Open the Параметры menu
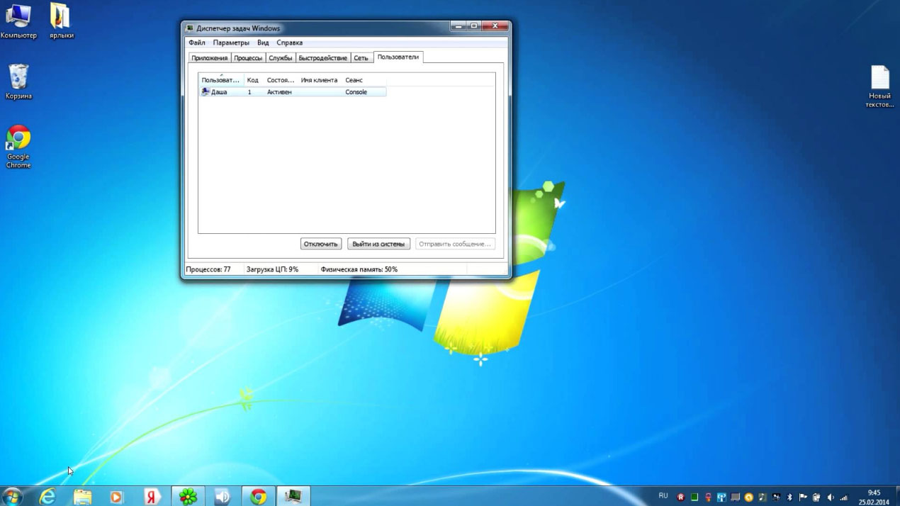900x506 pixels. (231, 43)
